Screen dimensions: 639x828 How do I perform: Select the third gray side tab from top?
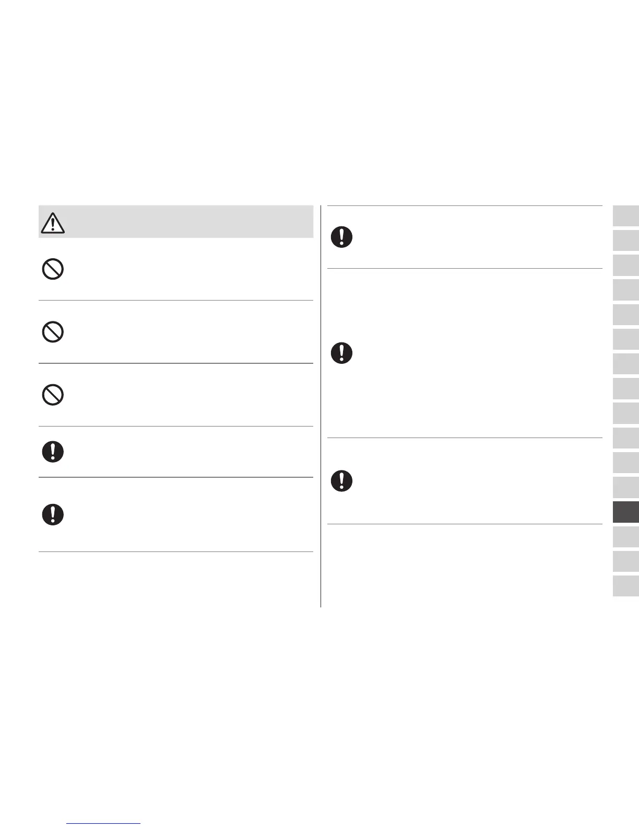625,266
